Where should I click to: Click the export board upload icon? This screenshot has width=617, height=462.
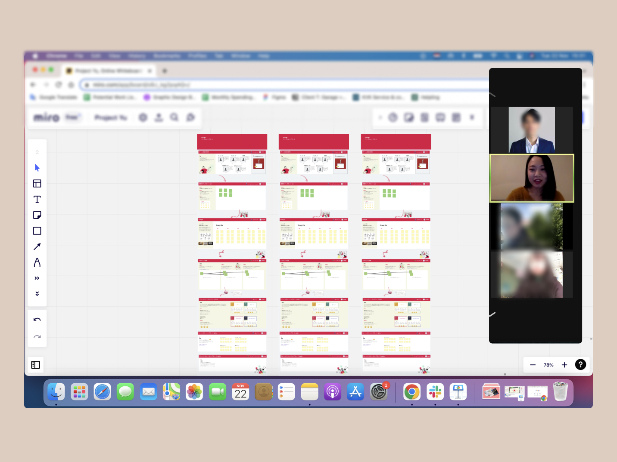coord(159,117)
